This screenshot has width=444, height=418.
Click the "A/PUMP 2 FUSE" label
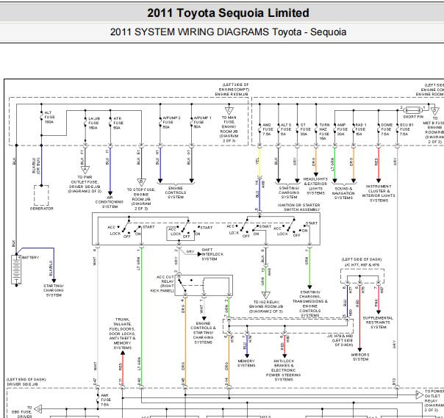[x=171, y=122]
